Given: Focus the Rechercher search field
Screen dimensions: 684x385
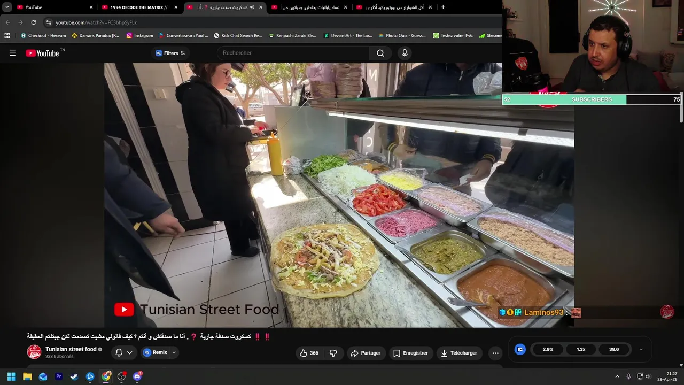Looking at the screenshot, I should tap(293, 53).
